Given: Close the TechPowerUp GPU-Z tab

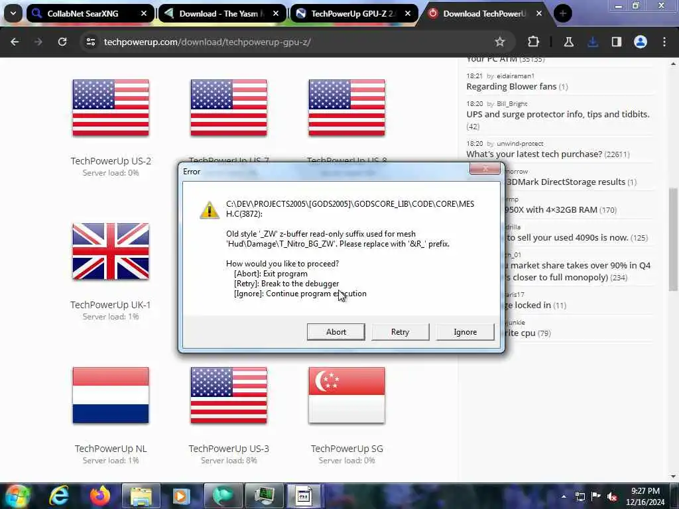Looking at the screenshot, I should [x=408, y=13].
